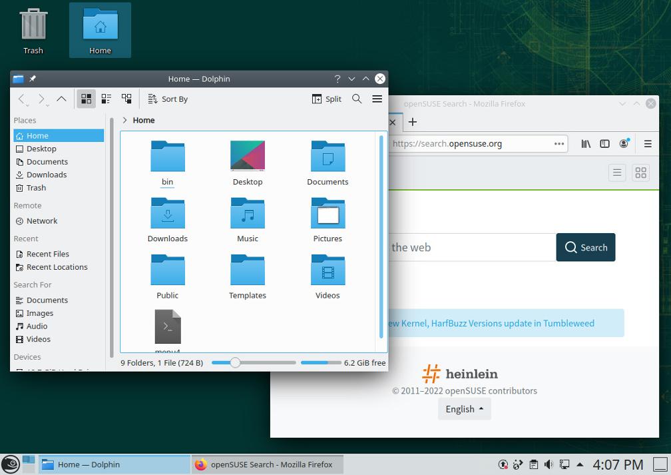Image resolution: width=671 pixels, height=475 pixels.
Task: Toggle Split view in Dolphin
Action: click(x=326, y=99)
